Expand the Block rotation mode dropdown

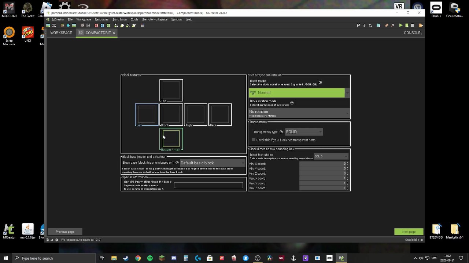299,113
